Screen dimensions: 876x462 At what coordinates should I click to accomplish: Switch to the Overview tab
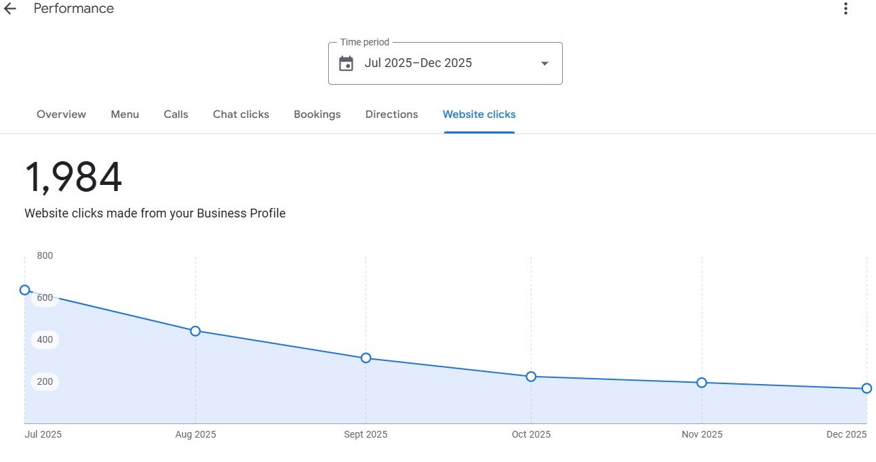click(x=61, y=114)
